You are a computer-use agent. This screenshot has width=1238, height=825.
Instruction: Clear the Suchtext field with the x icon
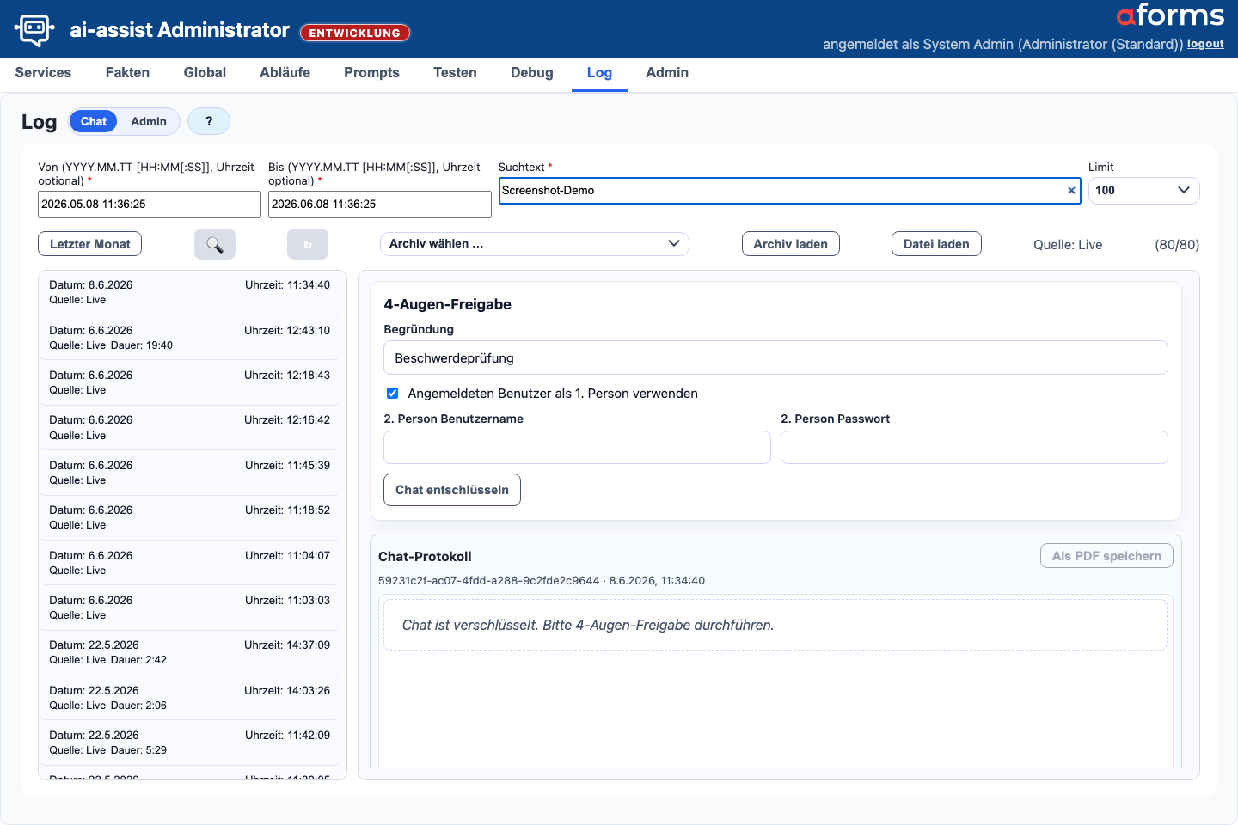click(1071, 191)
